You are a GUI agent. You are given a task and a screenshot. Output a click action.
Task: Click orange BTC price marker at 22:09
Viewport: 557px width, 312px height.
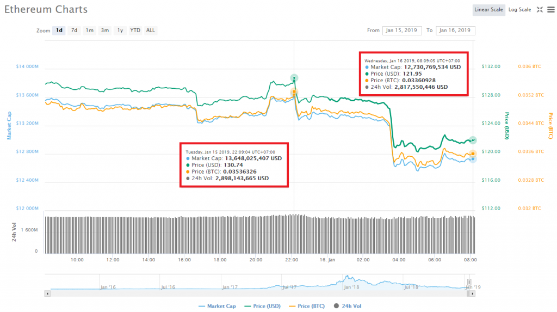click(294, 92)
